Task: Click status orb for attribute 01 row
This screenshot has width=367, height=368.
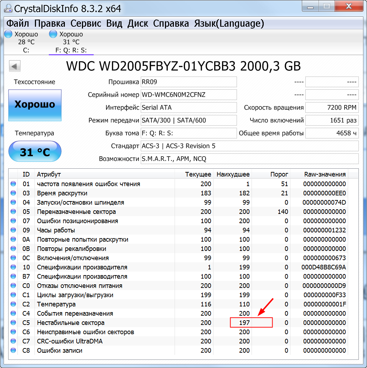Action: tap(13, 184)
